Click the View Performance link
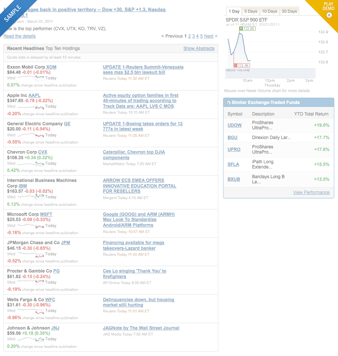This screenshot has width=338, height=356. (x=311, y=192)
